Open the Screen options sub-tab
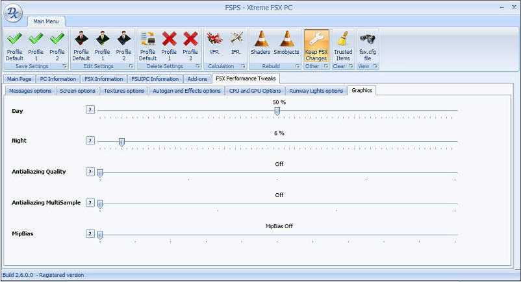This screenshot has height=282, width=521. [x=77, y=91]
